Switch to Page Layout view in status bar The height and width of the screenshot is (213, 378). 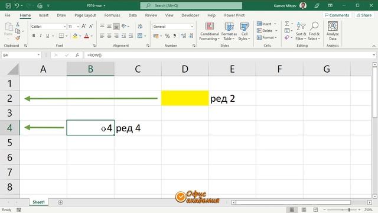point(304,209)
